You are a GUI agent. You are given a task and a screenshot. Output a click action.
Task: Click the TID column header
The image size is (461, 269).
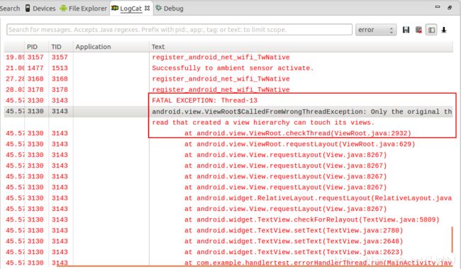tap(61, 47)
